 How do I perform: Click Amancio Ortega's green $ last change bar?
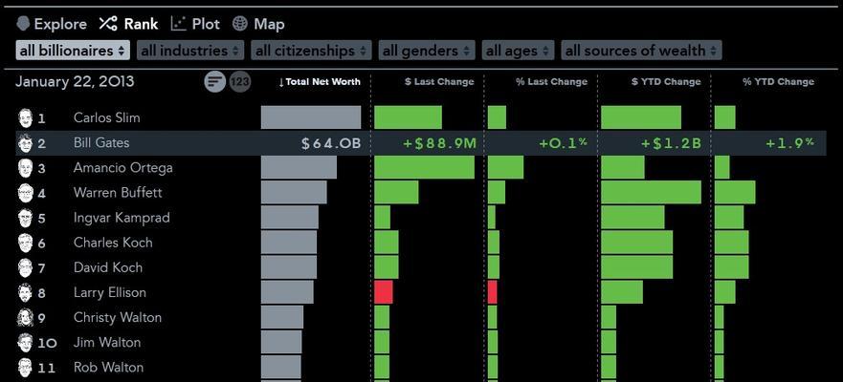[x=424, y=168]
